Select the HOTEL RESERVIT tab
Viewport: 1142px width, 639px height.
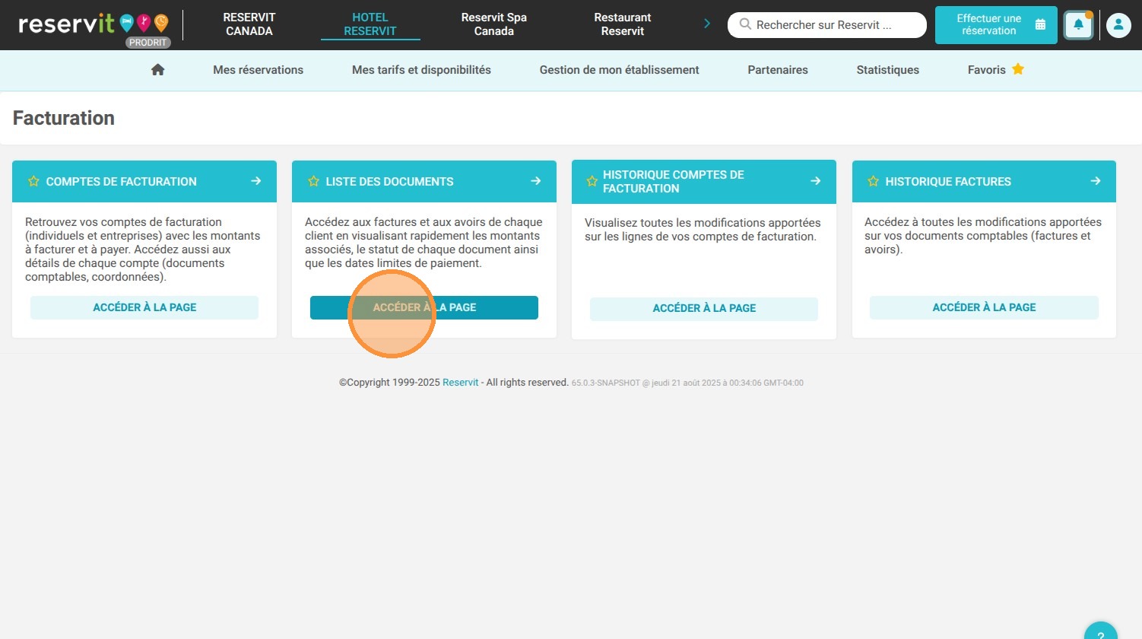pos(370,24)
